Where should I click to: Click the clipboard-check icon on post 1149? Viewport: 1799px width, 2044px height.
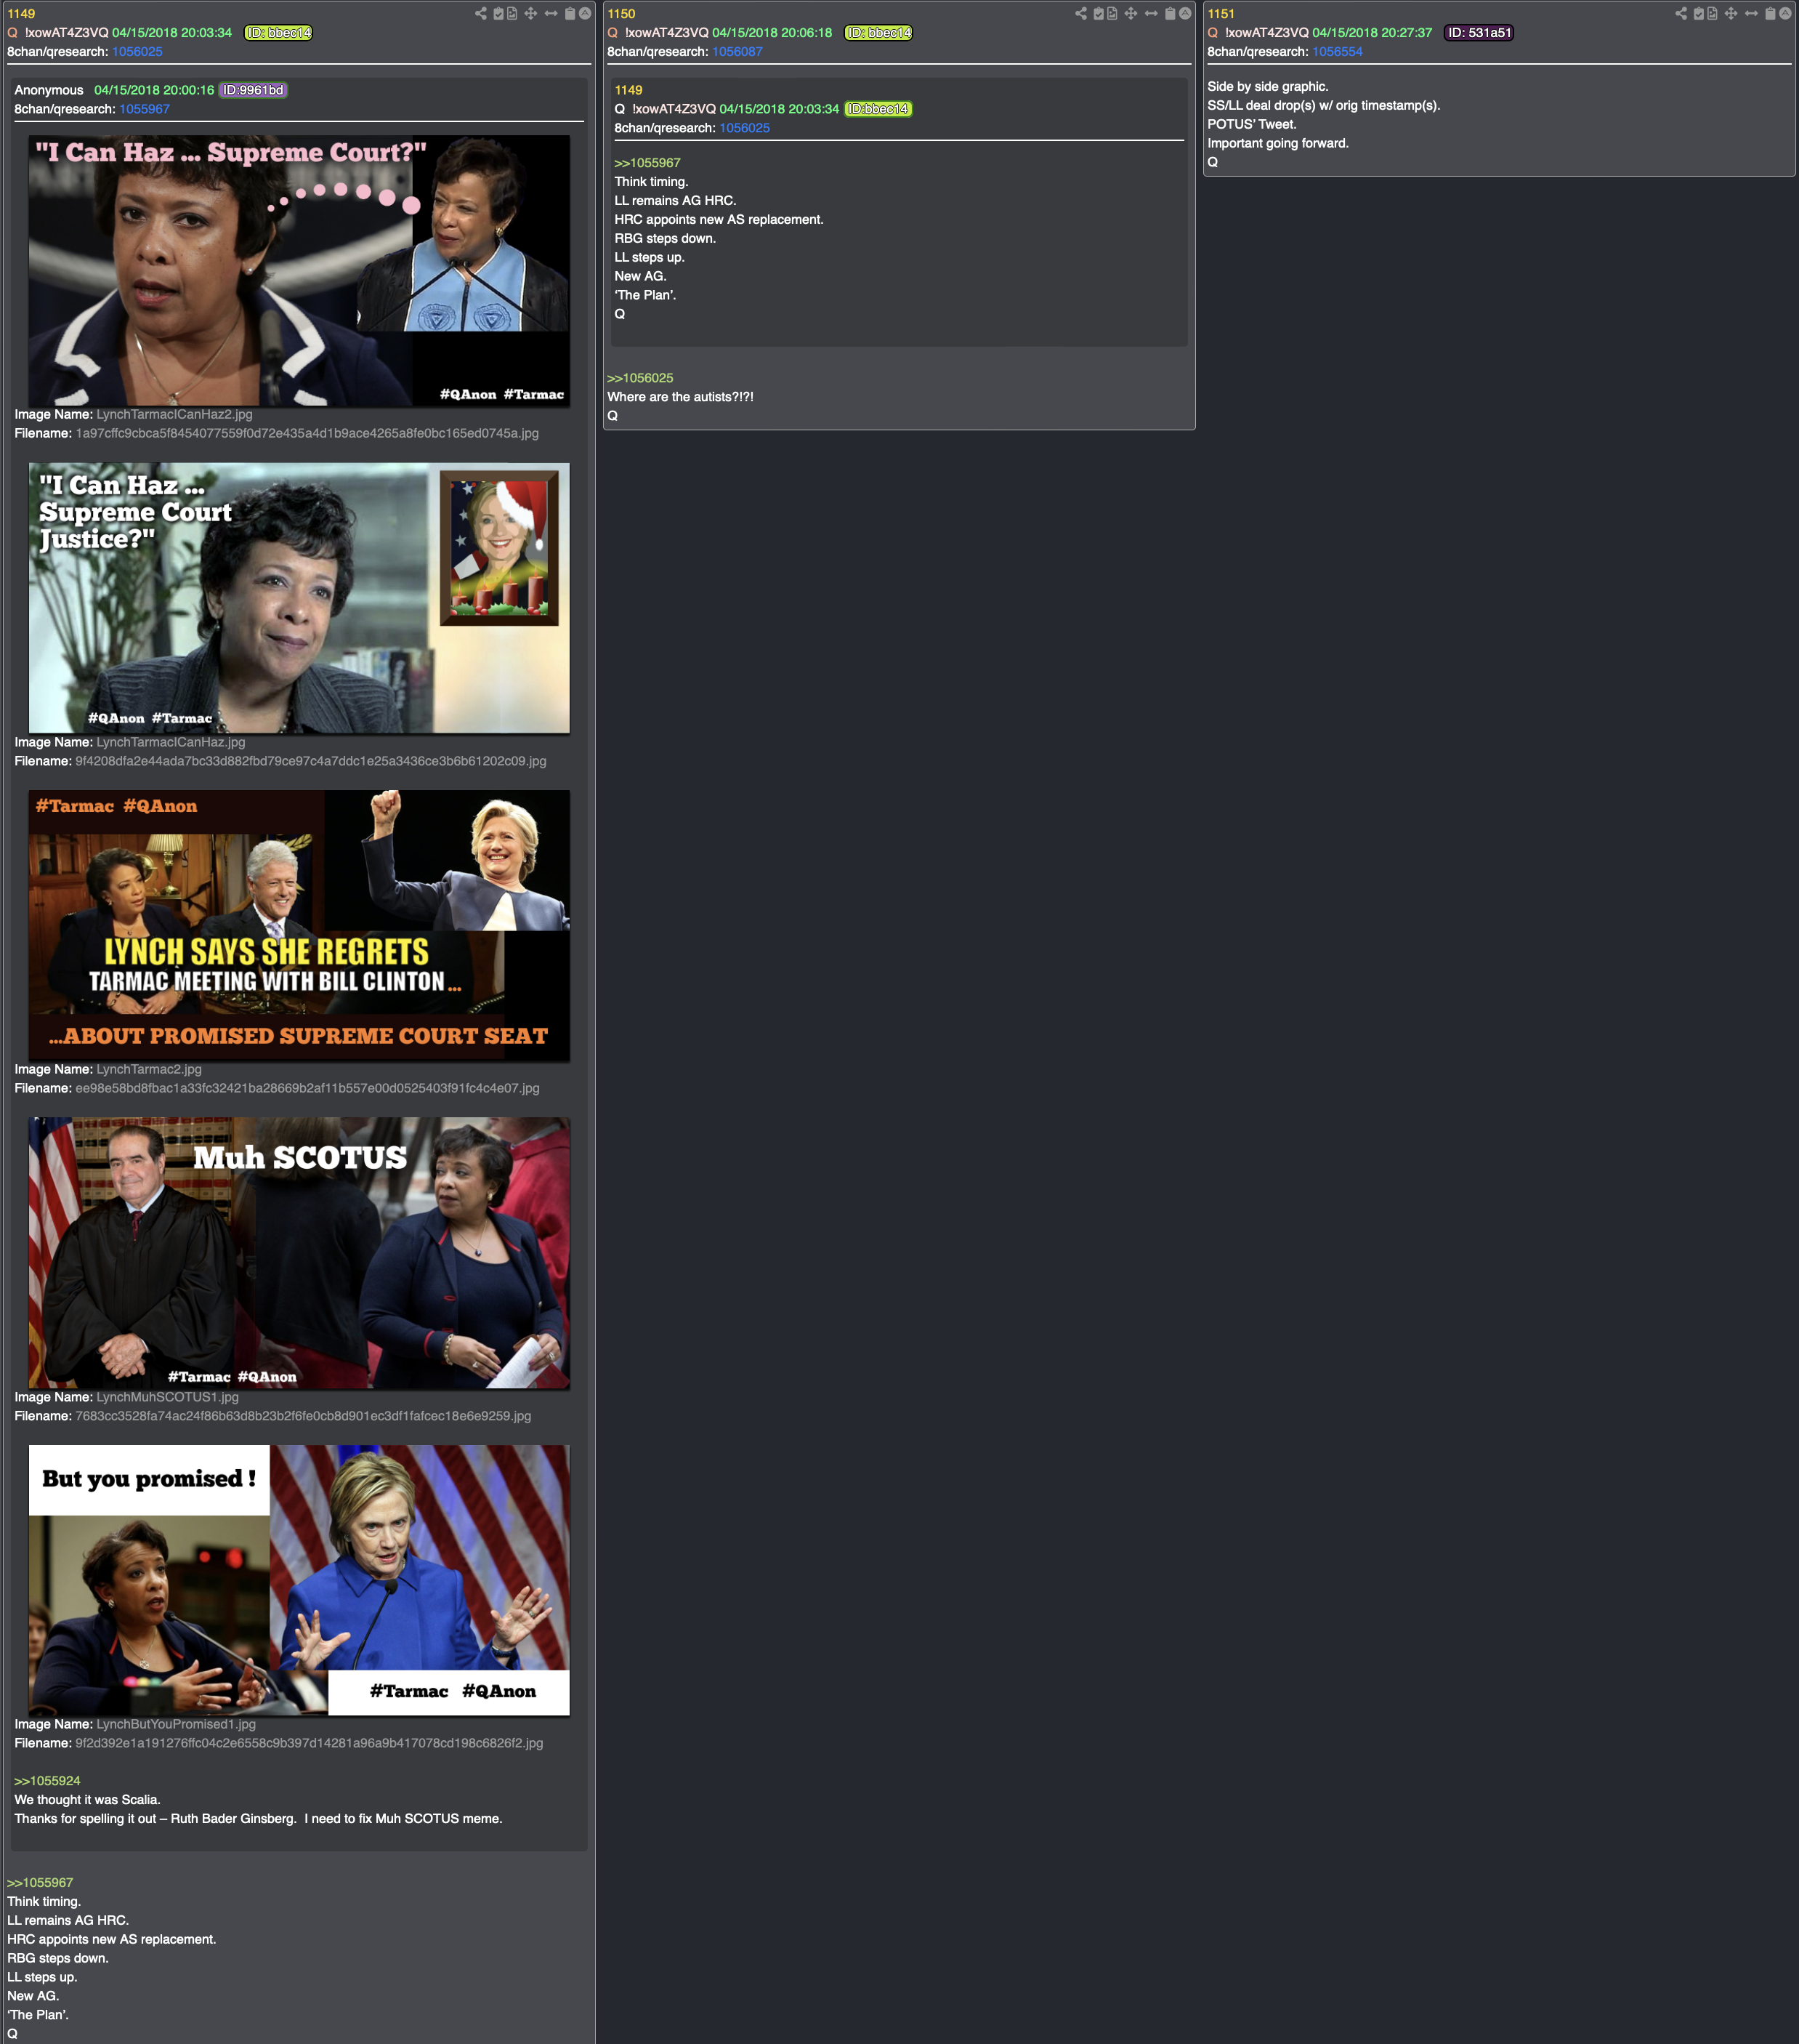(498, 13)
